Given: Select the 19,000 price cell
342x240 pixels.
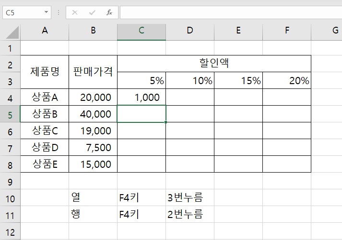Looking at the screenshot, I should [x=93, y=131].
